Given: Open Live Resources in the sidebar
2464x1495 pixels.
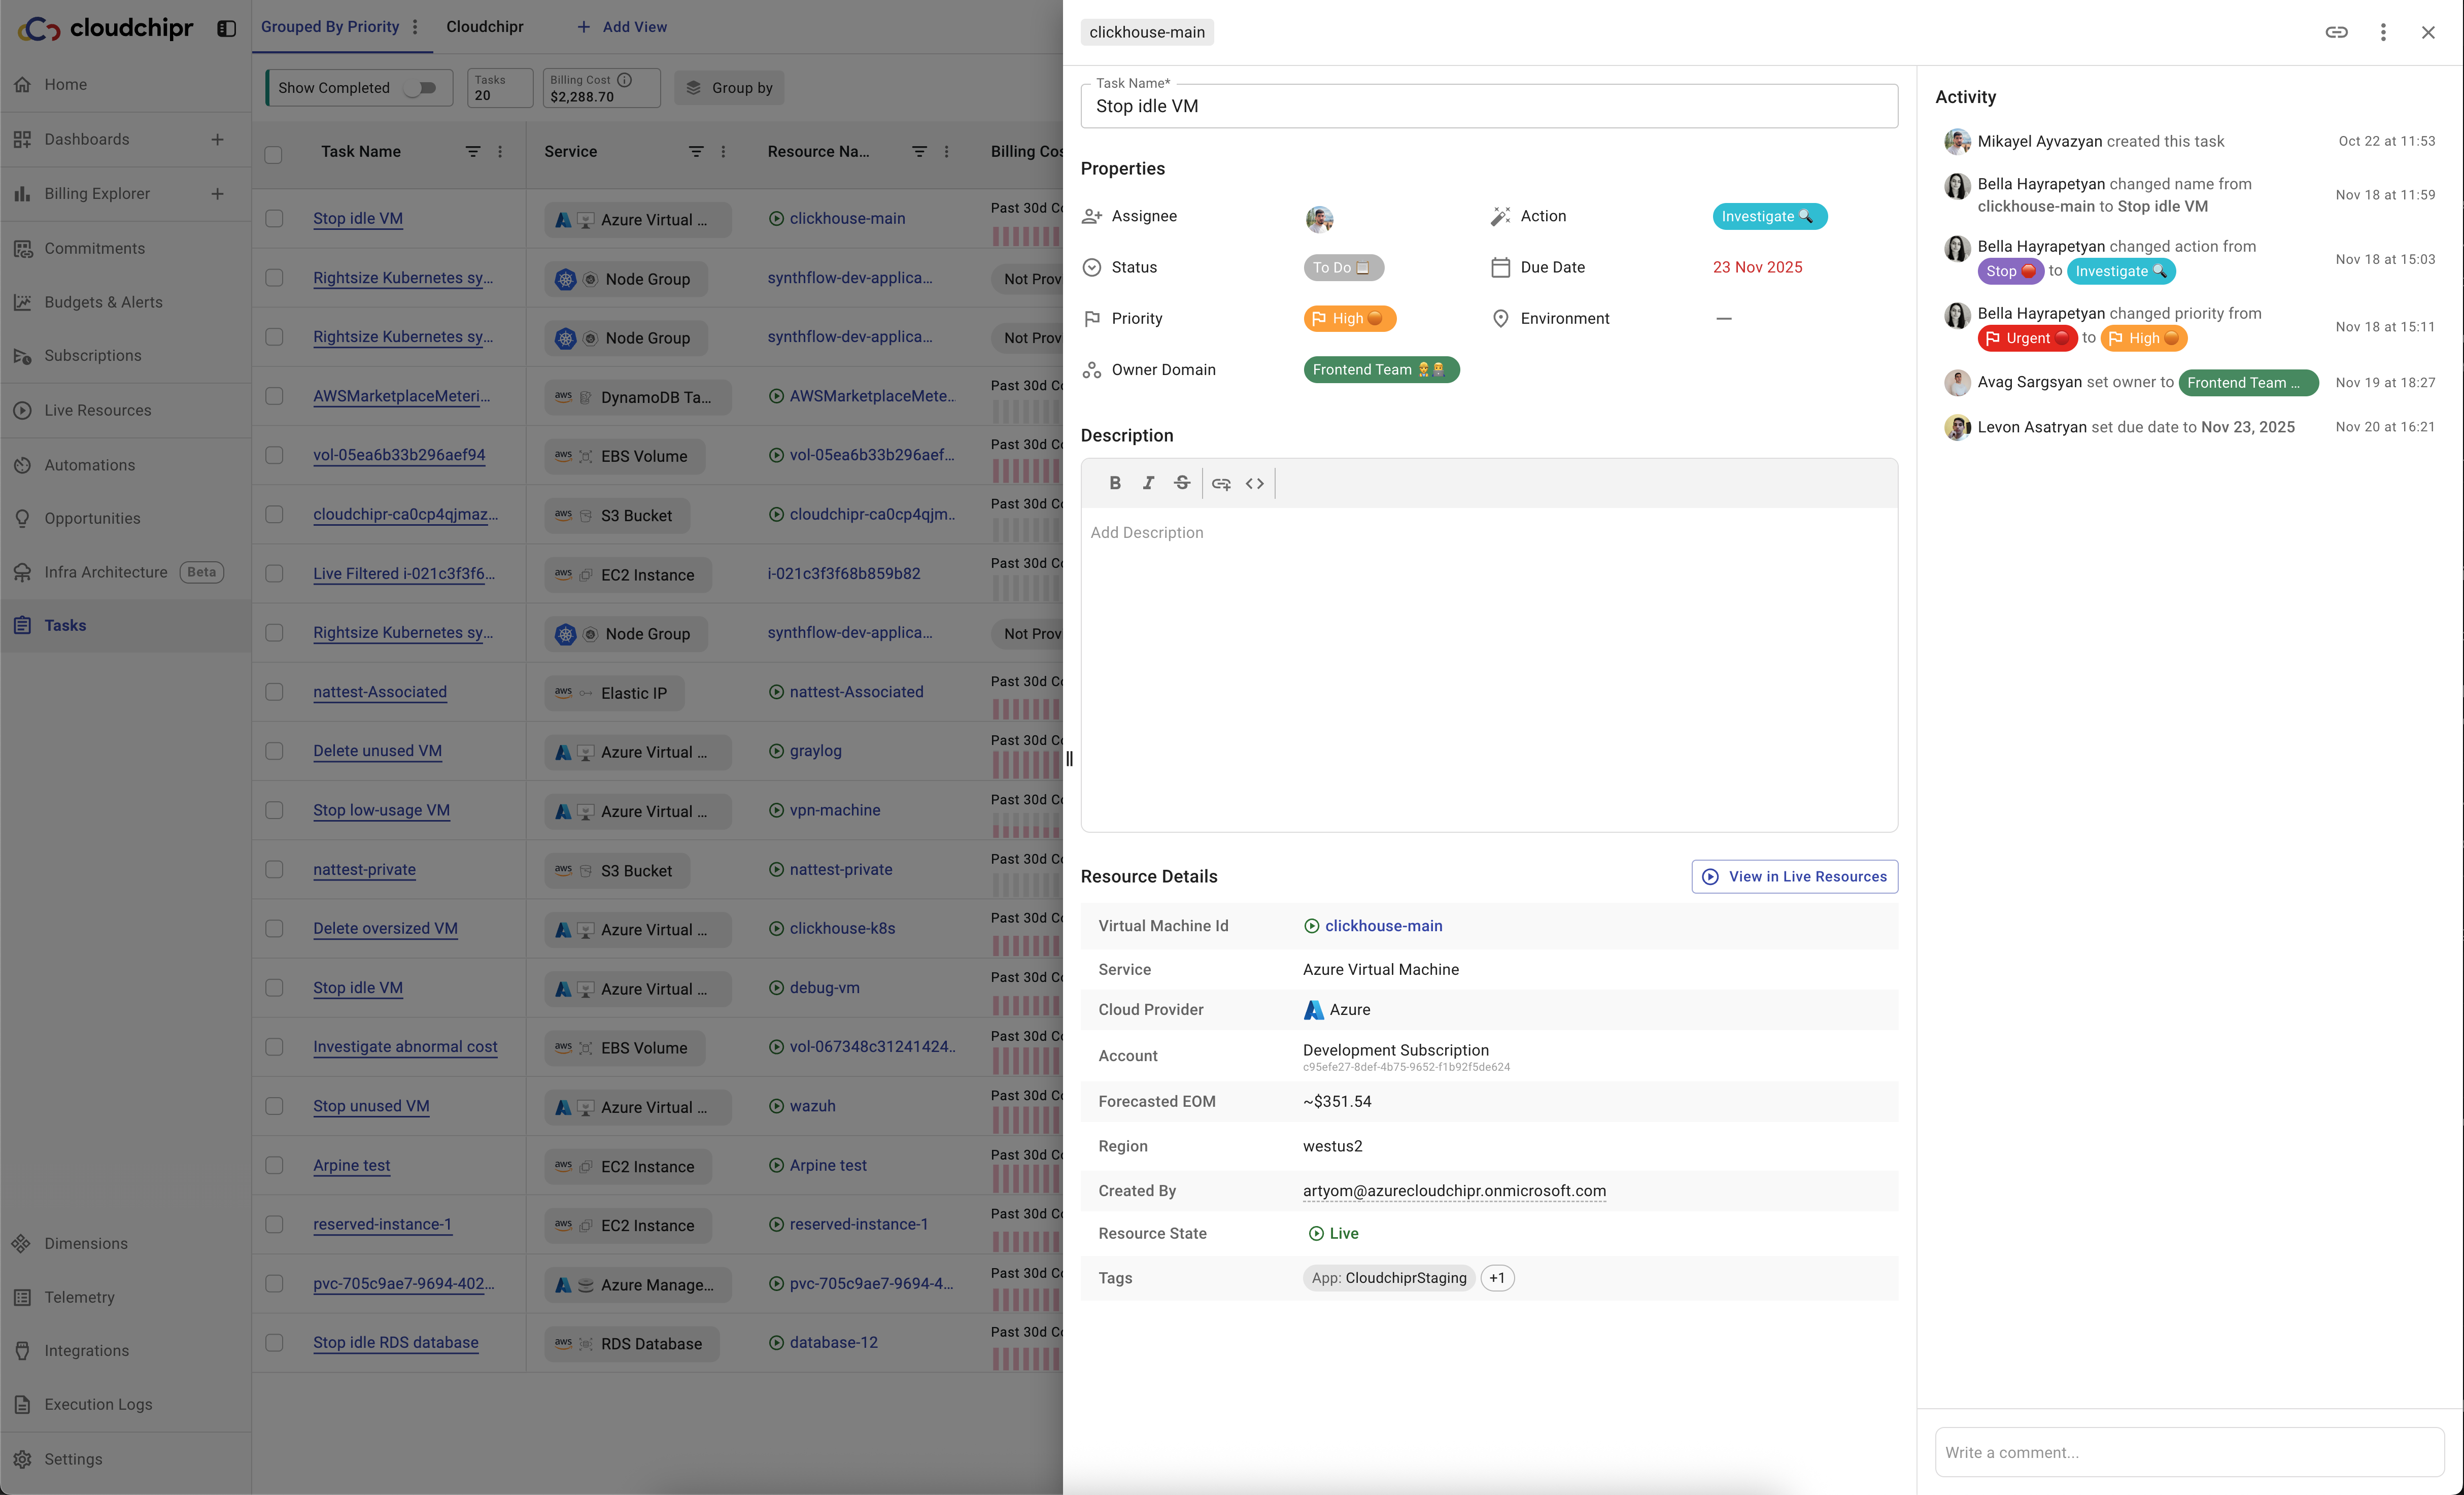Looking at the screenshot, I should coord(98,410).
